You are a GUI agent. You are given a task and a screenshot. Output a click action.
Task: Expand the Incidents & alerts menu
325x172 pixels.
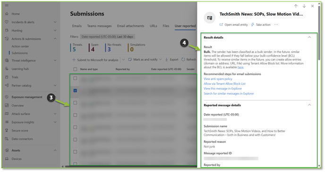click(55, 22)
